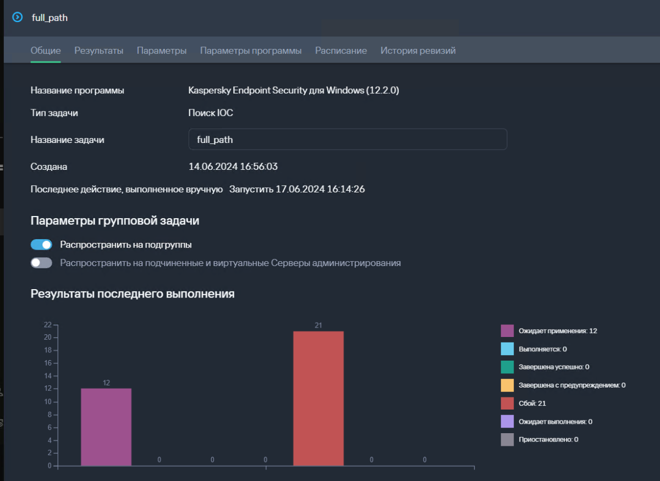Click the purple chart bar labeled 12

[106, 427]
